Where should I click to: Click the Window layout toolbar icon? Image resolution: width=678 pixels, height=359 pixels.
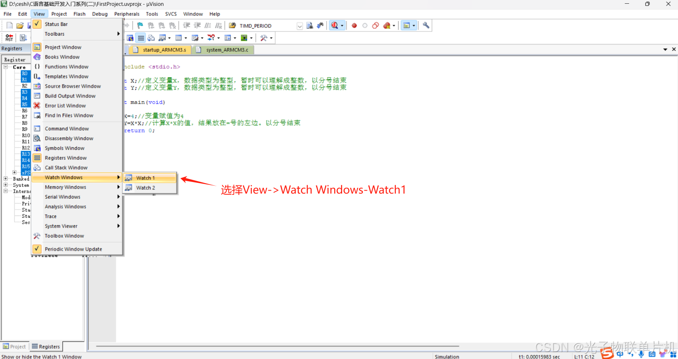(407, 26)
